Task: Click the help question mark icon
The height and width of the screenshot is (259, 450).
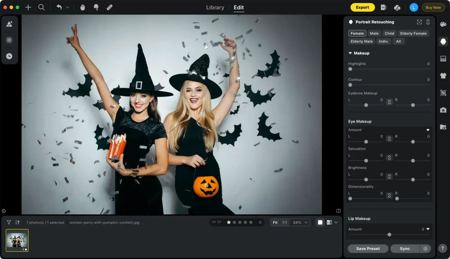Action: coord(443,249)
